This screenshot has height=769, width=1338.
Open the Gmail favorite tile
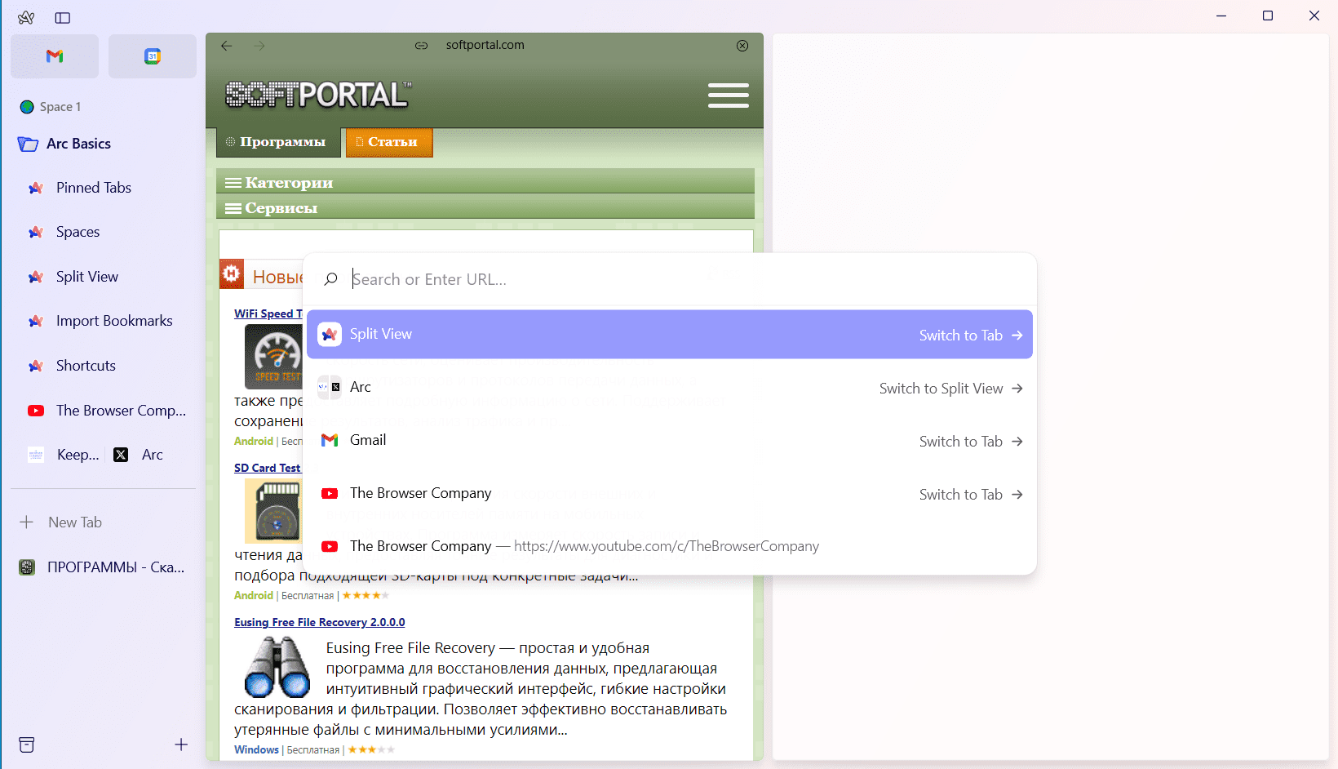click(55, 56)
